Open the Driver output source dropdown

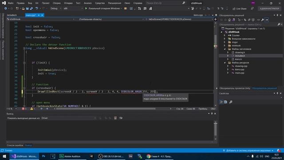point(68,118)
